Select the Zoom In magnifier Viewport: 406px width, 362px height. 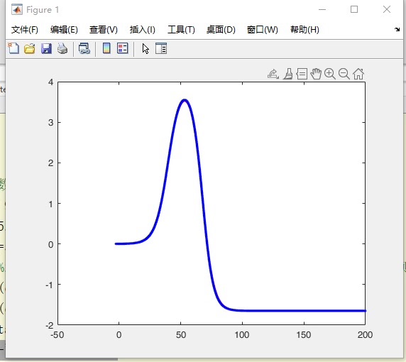click(330, 74)
